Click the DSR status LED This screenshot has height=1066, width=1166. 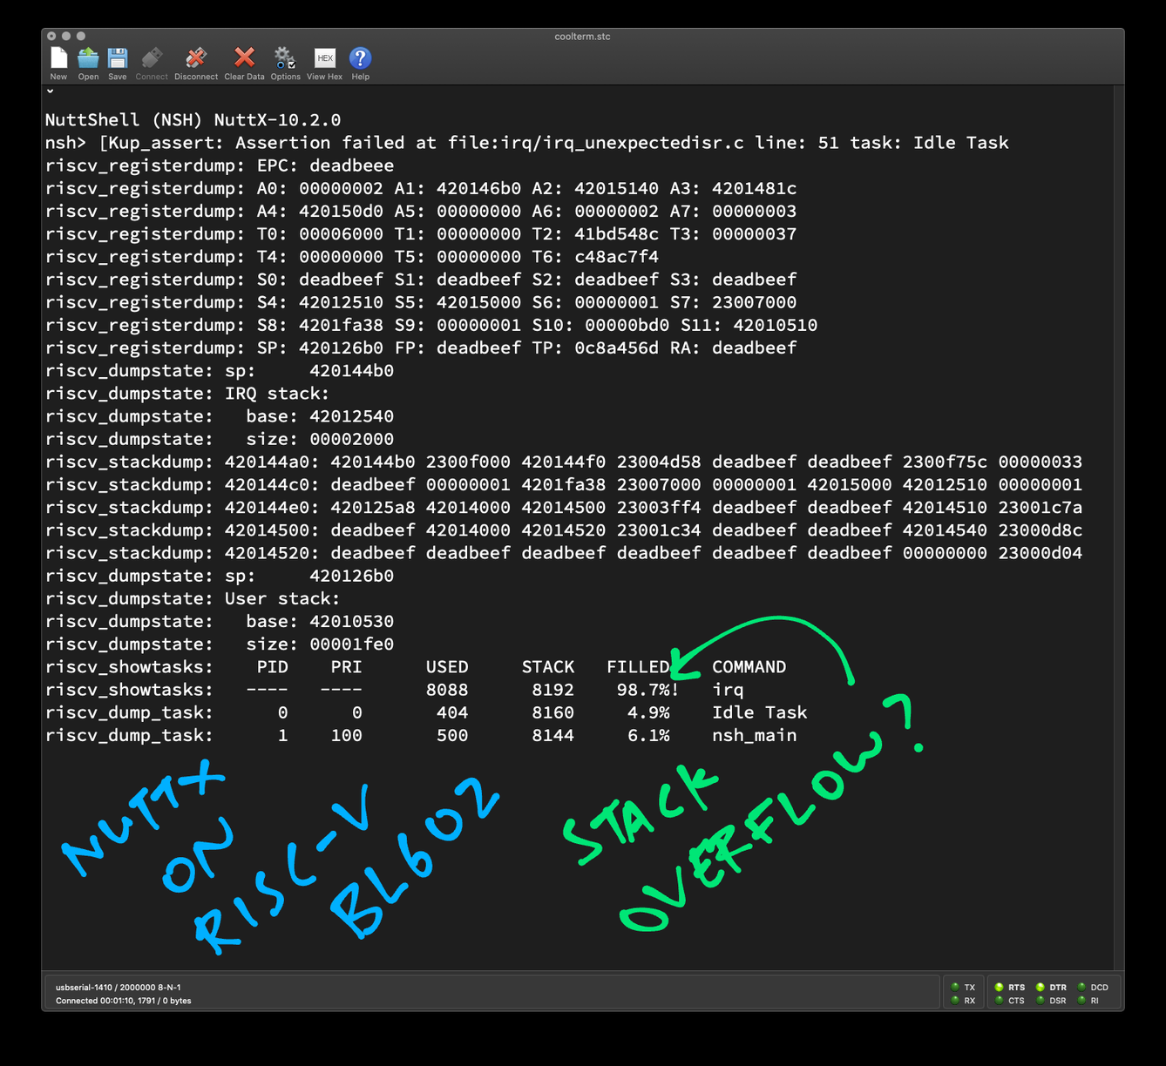[1040, 1001]
